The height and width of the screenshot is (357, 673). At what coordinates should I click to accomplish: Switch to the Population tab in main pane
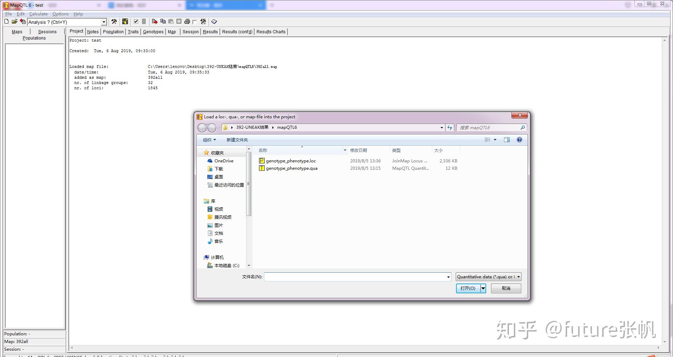click(113, 31)
